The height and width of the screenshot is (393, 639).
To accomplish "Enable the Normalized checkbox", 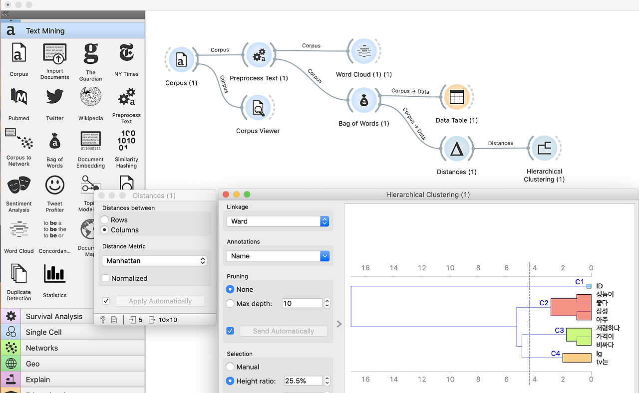I will click(105, 278).
